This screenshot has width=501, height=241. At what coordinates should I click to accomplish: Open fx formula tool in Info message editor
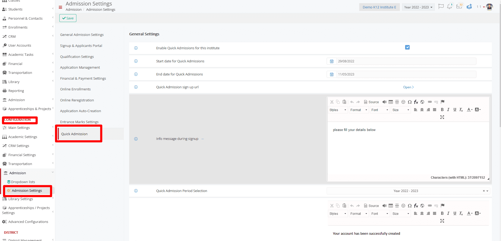click(416, 102)
